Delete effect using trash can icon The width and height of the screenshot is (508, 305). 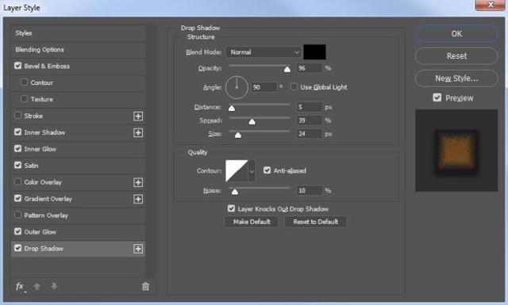(x=145, y=286)
